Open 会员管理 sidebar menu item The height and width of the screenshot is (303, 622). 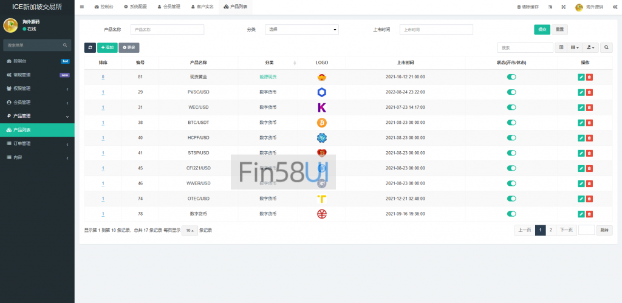coord(37,102)
